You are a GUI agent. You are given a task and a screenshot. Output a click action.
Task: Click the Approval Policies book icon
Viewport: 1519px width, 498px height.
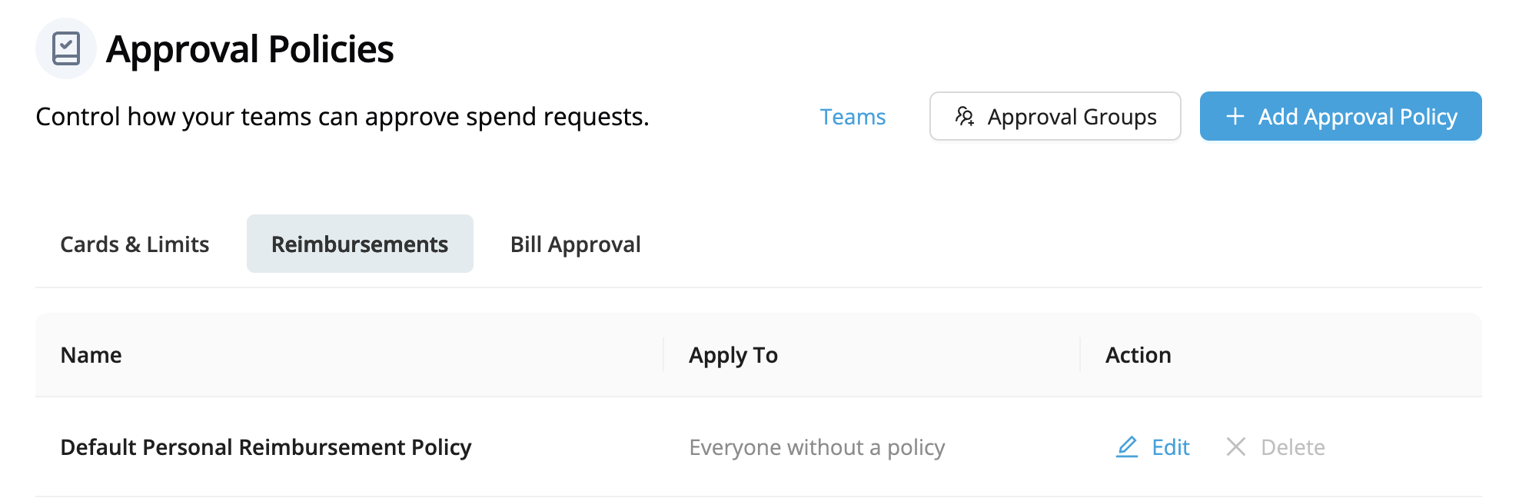[66, 48]
